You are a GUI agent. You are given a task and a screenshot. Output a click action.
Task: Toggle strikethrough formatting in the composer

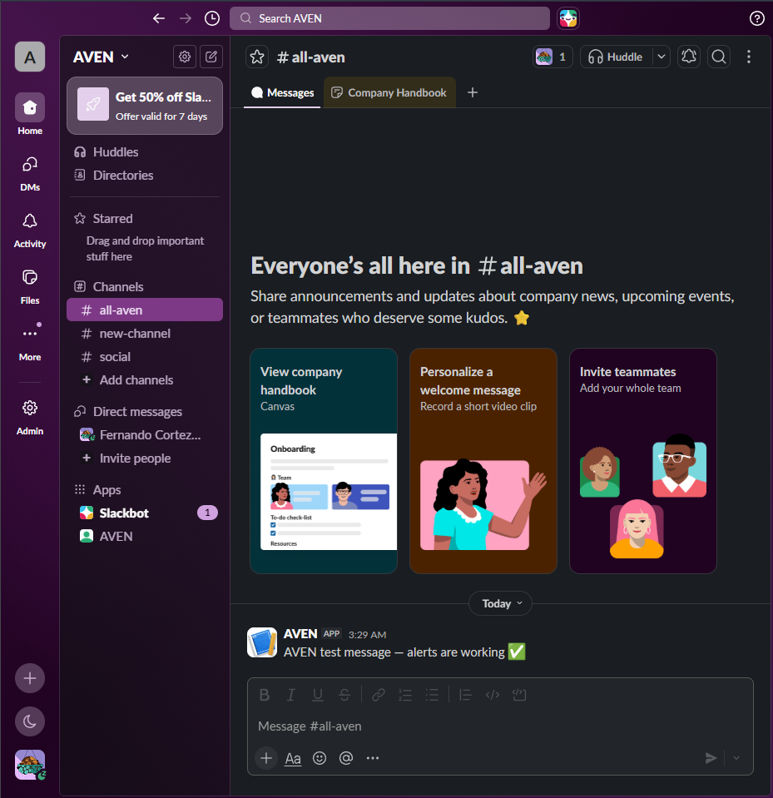(344, 695)
